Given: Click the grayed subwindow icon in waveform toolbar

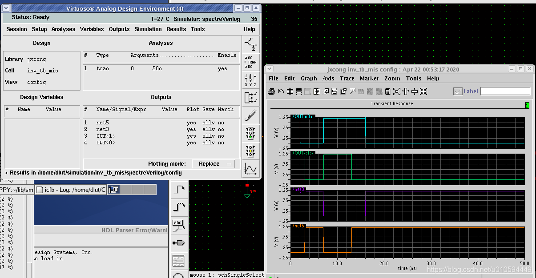Looking at the screenshot, I should coord(307,91).
